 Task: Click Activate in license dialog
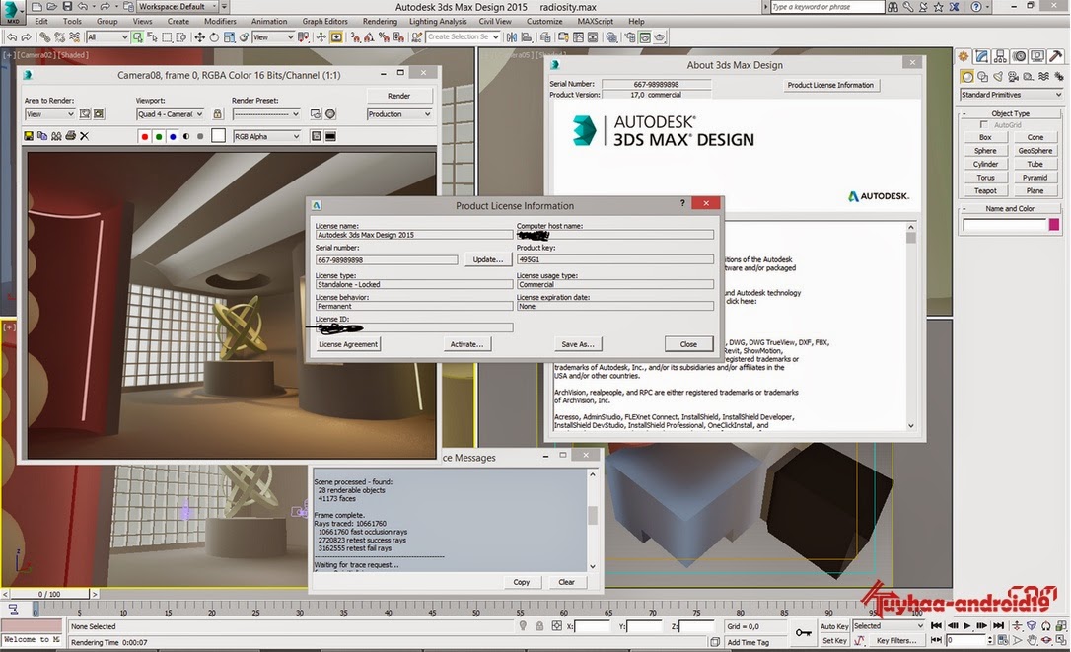click(x=466, y=344)
